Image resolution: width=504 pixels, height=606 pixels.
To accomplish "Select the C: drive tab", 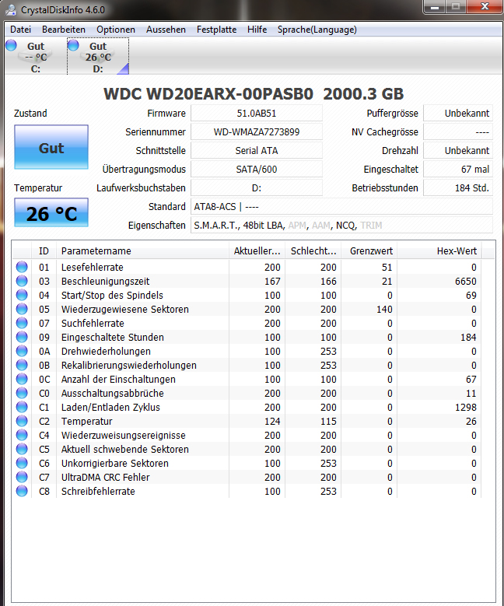I will pos(36,57).
